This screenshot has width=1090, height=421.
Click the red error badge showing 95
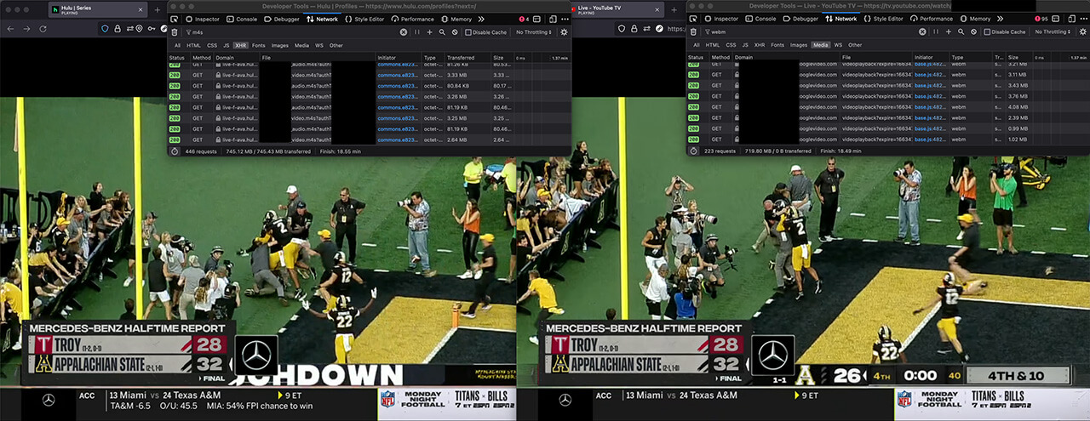[x=1043, y=19]
